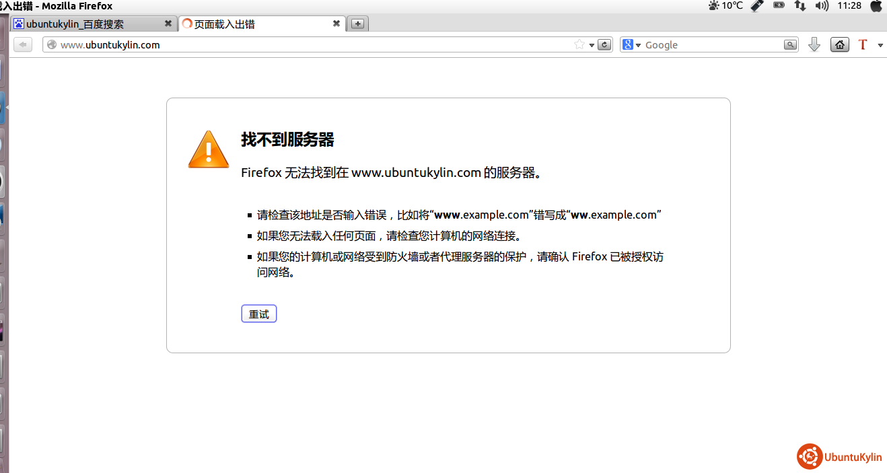This screenshot has width=887, height=473.
Task: Close the ubuntukylin_百度搜索 tab
Action: tap(168, 24)
